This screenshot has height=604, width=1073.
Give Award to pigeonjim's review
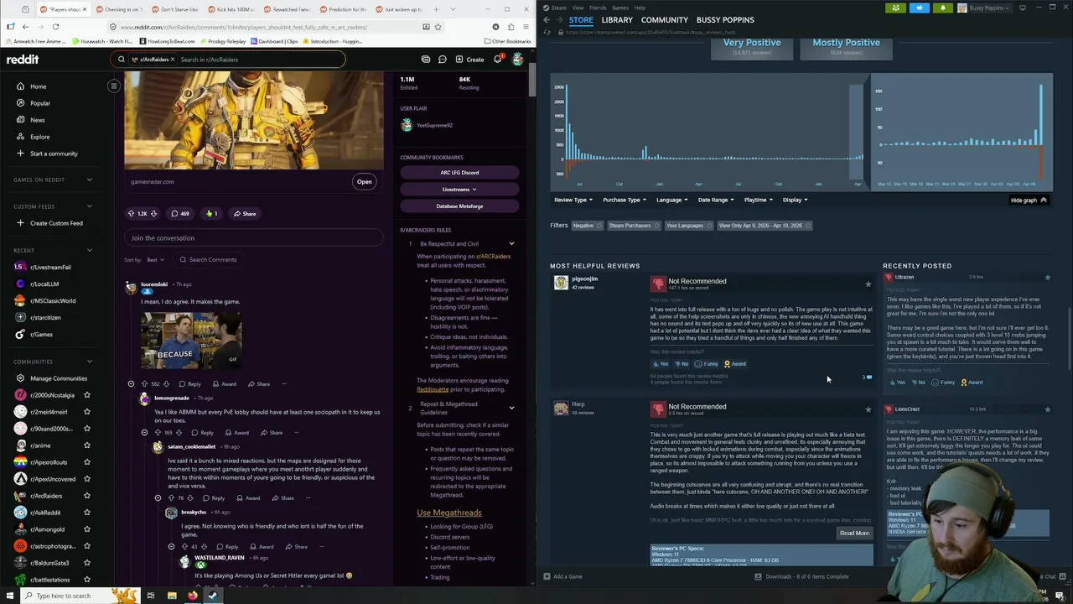[x=734, y=364]
